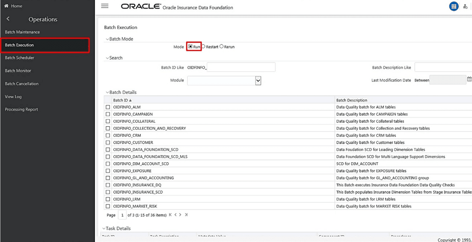Collapse the Batch Details section

[107, 93]
